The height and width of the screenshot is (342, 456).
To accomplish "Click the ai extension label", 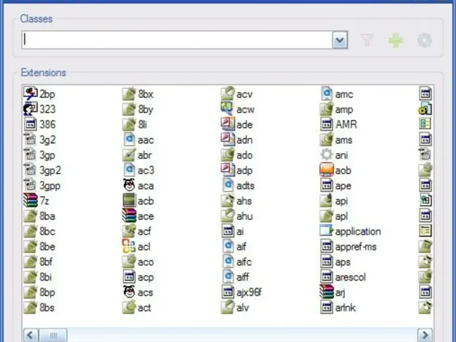I will point(240,231).
